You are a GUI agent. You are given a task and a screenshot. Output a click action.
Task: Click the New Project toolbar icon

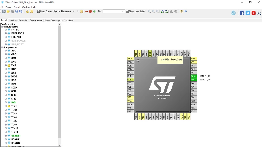pos(4,11)
